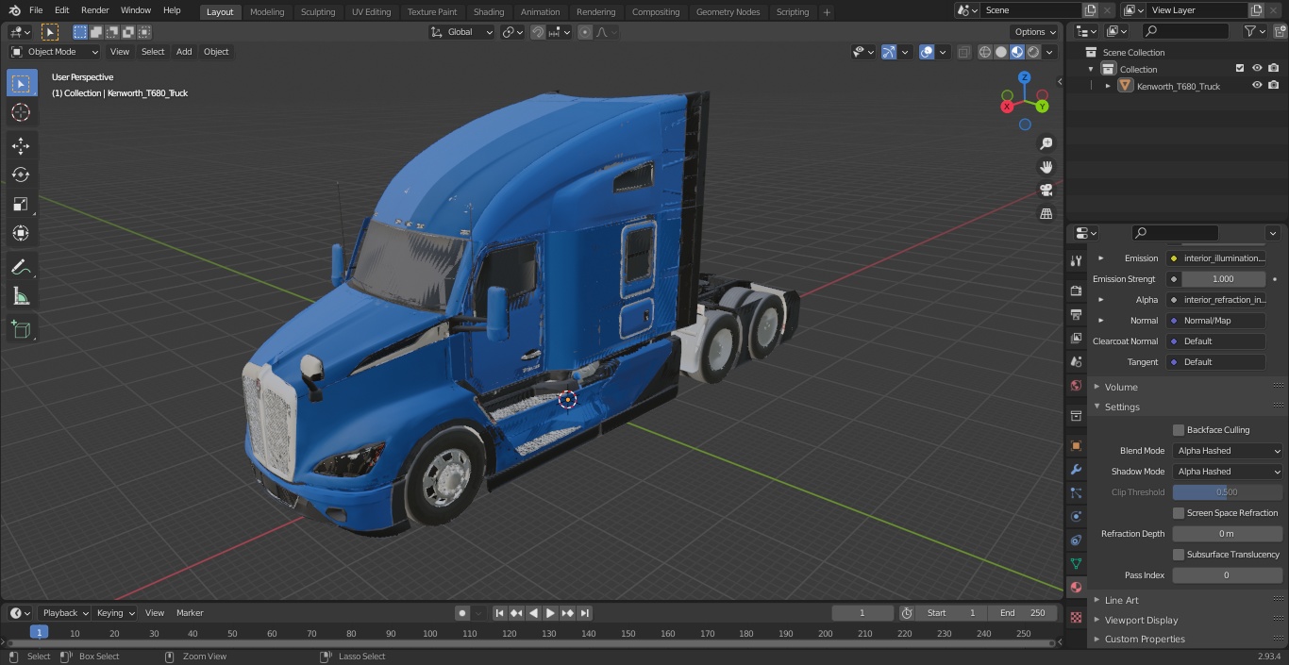The image size is (1289, 665).
Task: Open the Tool properties tab
Action: [x=1076, y=260]
